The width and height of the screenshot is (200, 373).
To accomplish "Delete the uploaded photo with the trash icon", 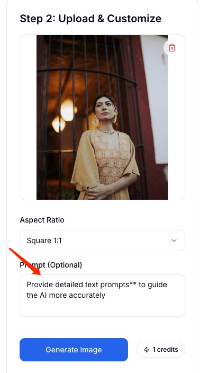I will pos(172,48).
